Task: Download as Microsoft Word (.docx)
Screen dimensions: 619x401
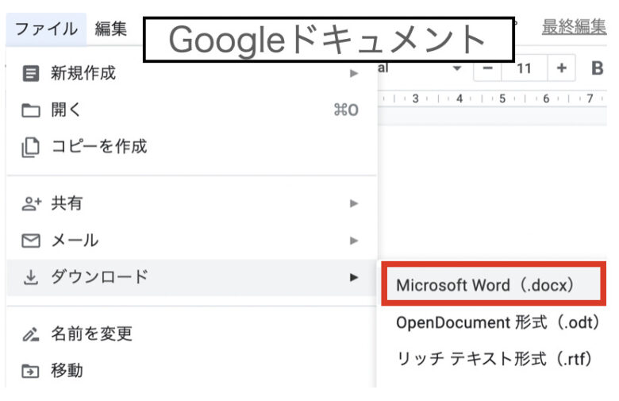Action: pyautogui.click(x=494, y=285)
